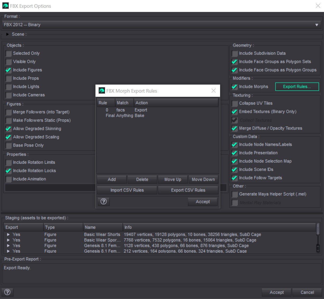Viewport: 324px width, 299px height.
Task: Open the Format dropdown showing FBX 2012 Binary
Action: (x=162, y=25)
